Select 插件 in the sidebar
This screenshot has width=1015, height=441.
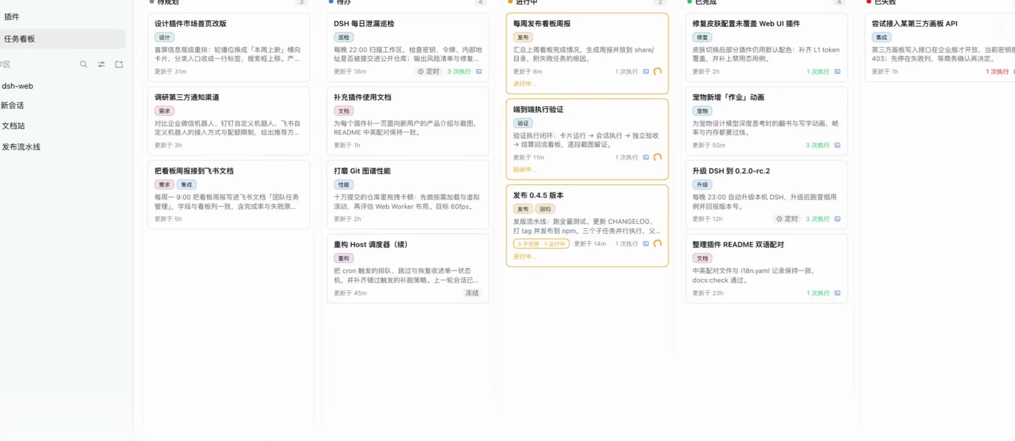(11, 16)
